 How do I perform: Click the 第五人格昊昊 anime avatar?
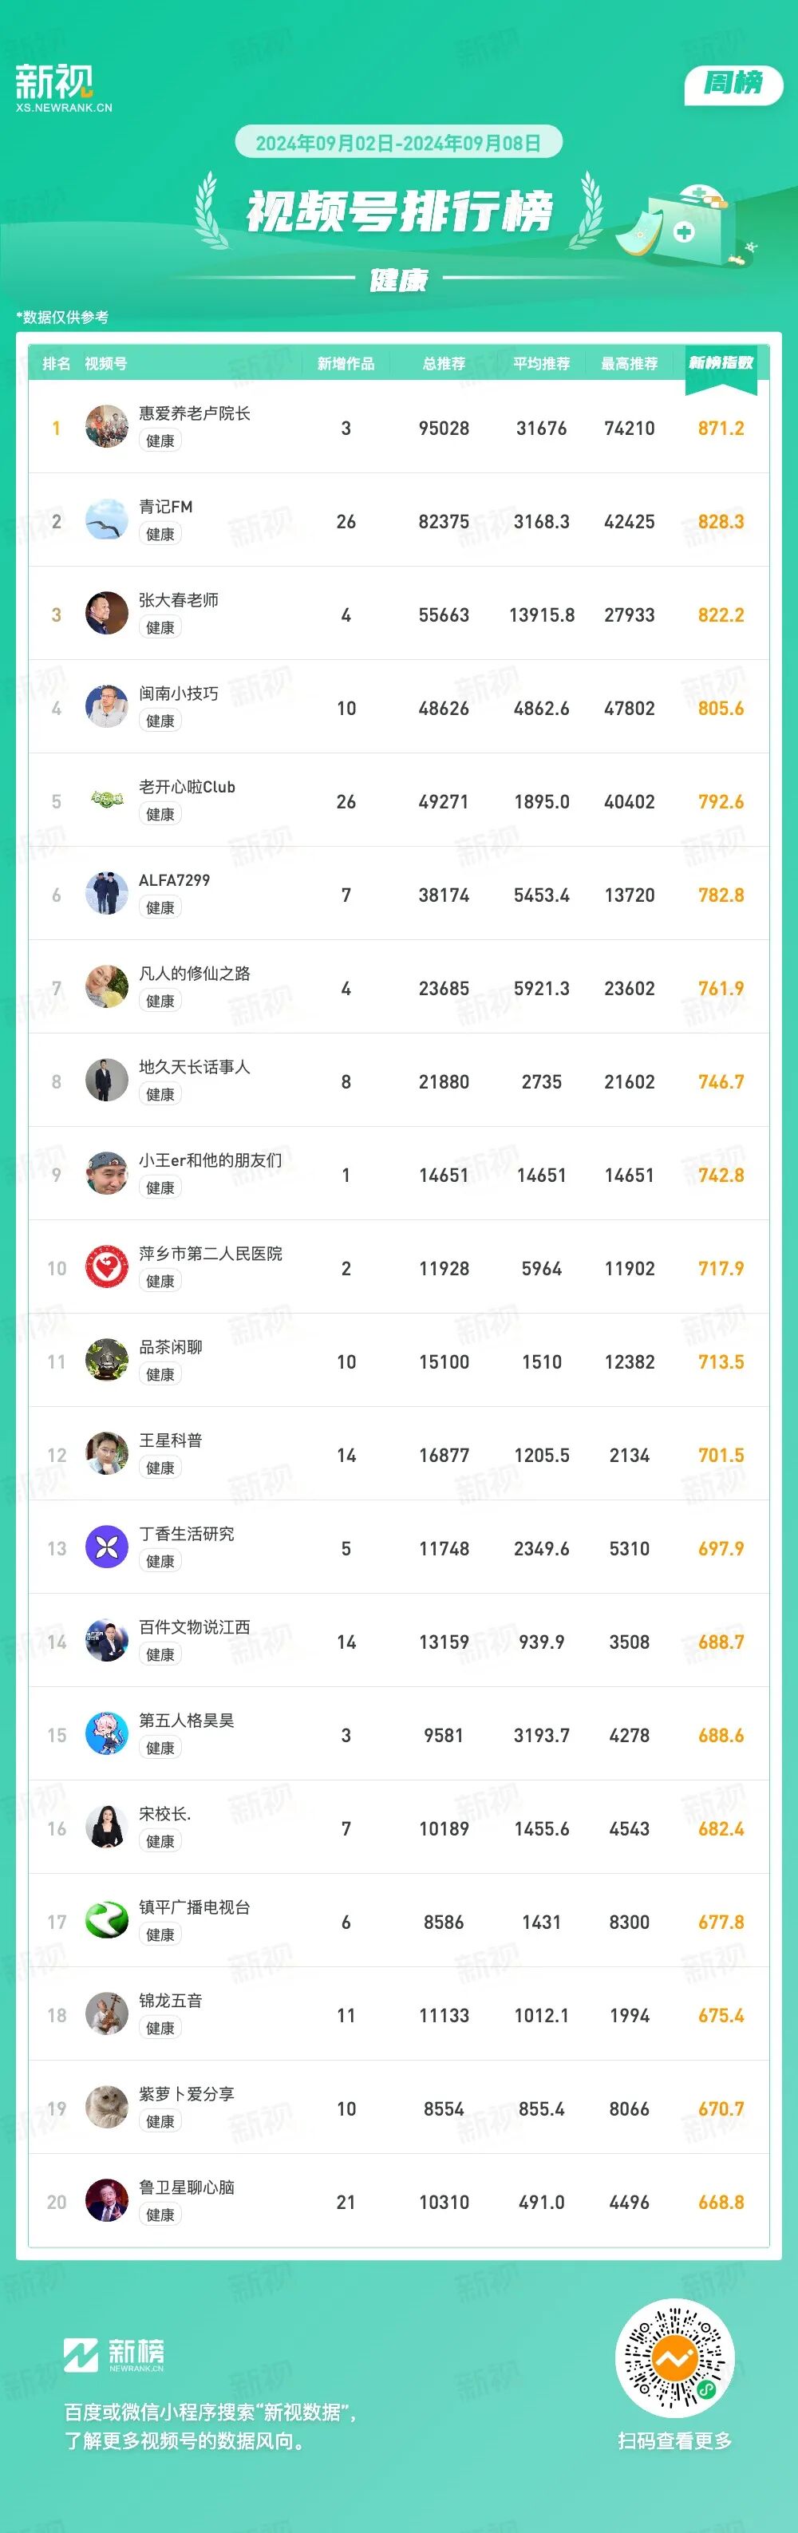[x=106, y=1735]
